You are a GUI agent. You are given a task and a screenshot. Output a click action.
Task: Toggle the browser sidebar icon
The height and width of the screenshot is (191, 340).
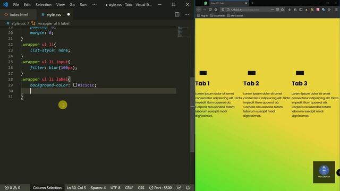pyautogui.click(x=301, y=10)
